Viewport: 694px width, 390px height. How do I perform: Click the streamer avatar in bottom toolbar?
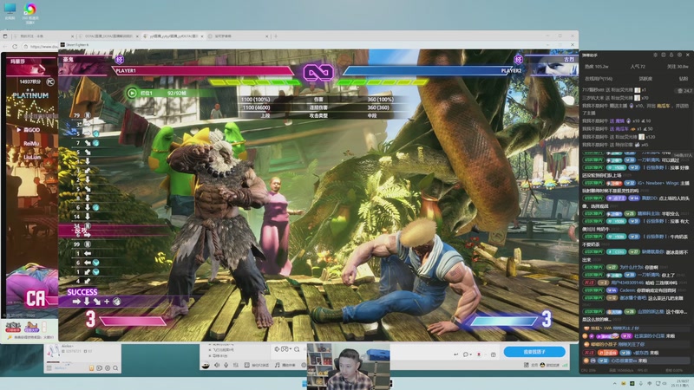coord(206,365)
